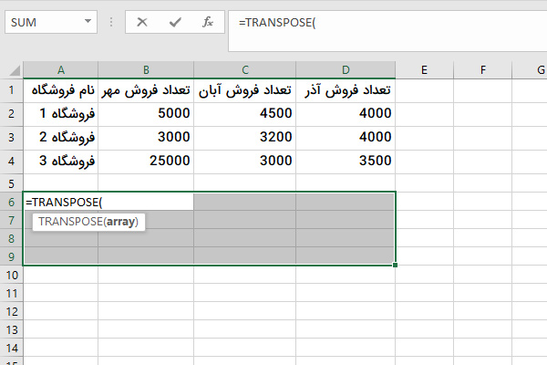Screen dimensions: 547x365
Task: Click the bold array argument in tooltip
Action: pyautogui.click(x=120, y=222)
